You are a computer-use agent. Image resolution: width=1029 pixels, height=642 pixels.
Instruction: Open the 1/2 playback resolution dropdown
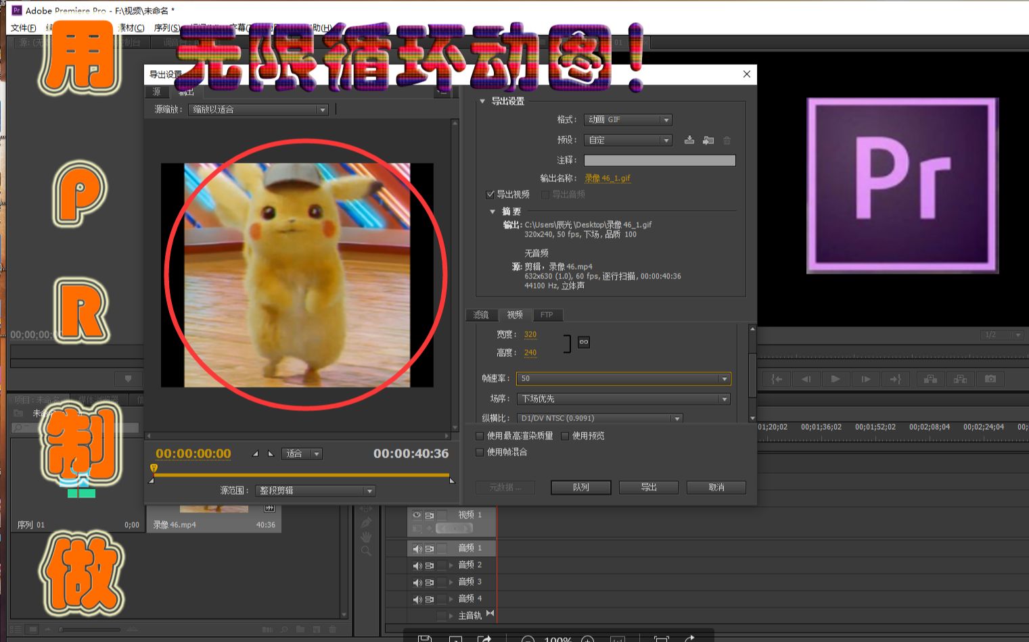tap(1003, 335)
